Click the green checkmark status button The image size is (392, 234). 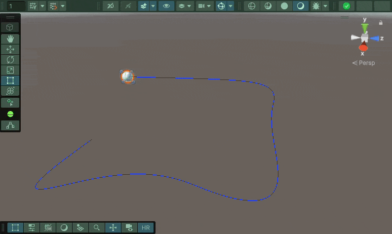[347, 6]
